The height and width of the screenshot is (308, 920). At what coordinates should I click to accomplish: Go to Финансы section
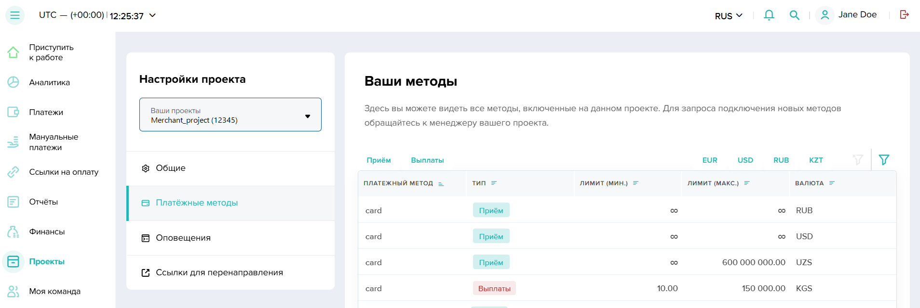point(47,231)
